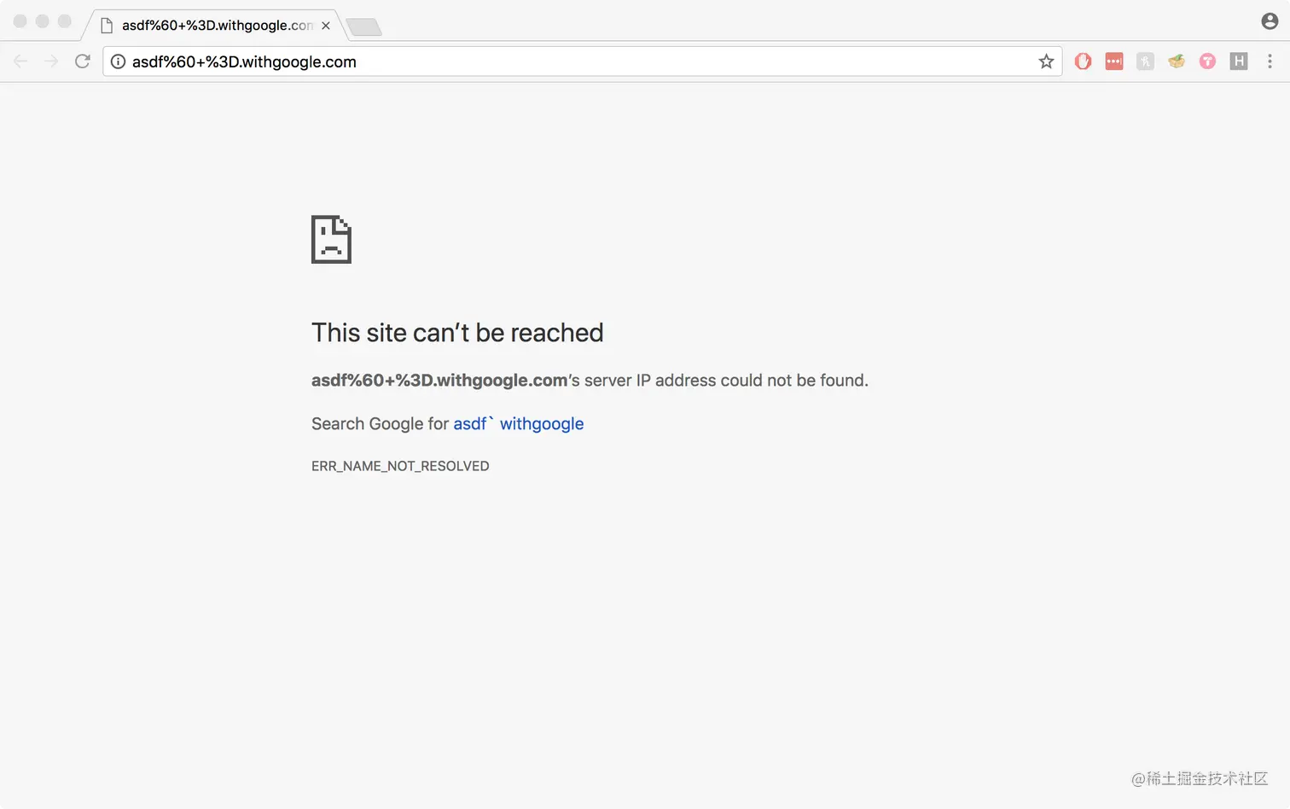Open the gray H extension icon

pyautogui.click(x=1239, y=61)
